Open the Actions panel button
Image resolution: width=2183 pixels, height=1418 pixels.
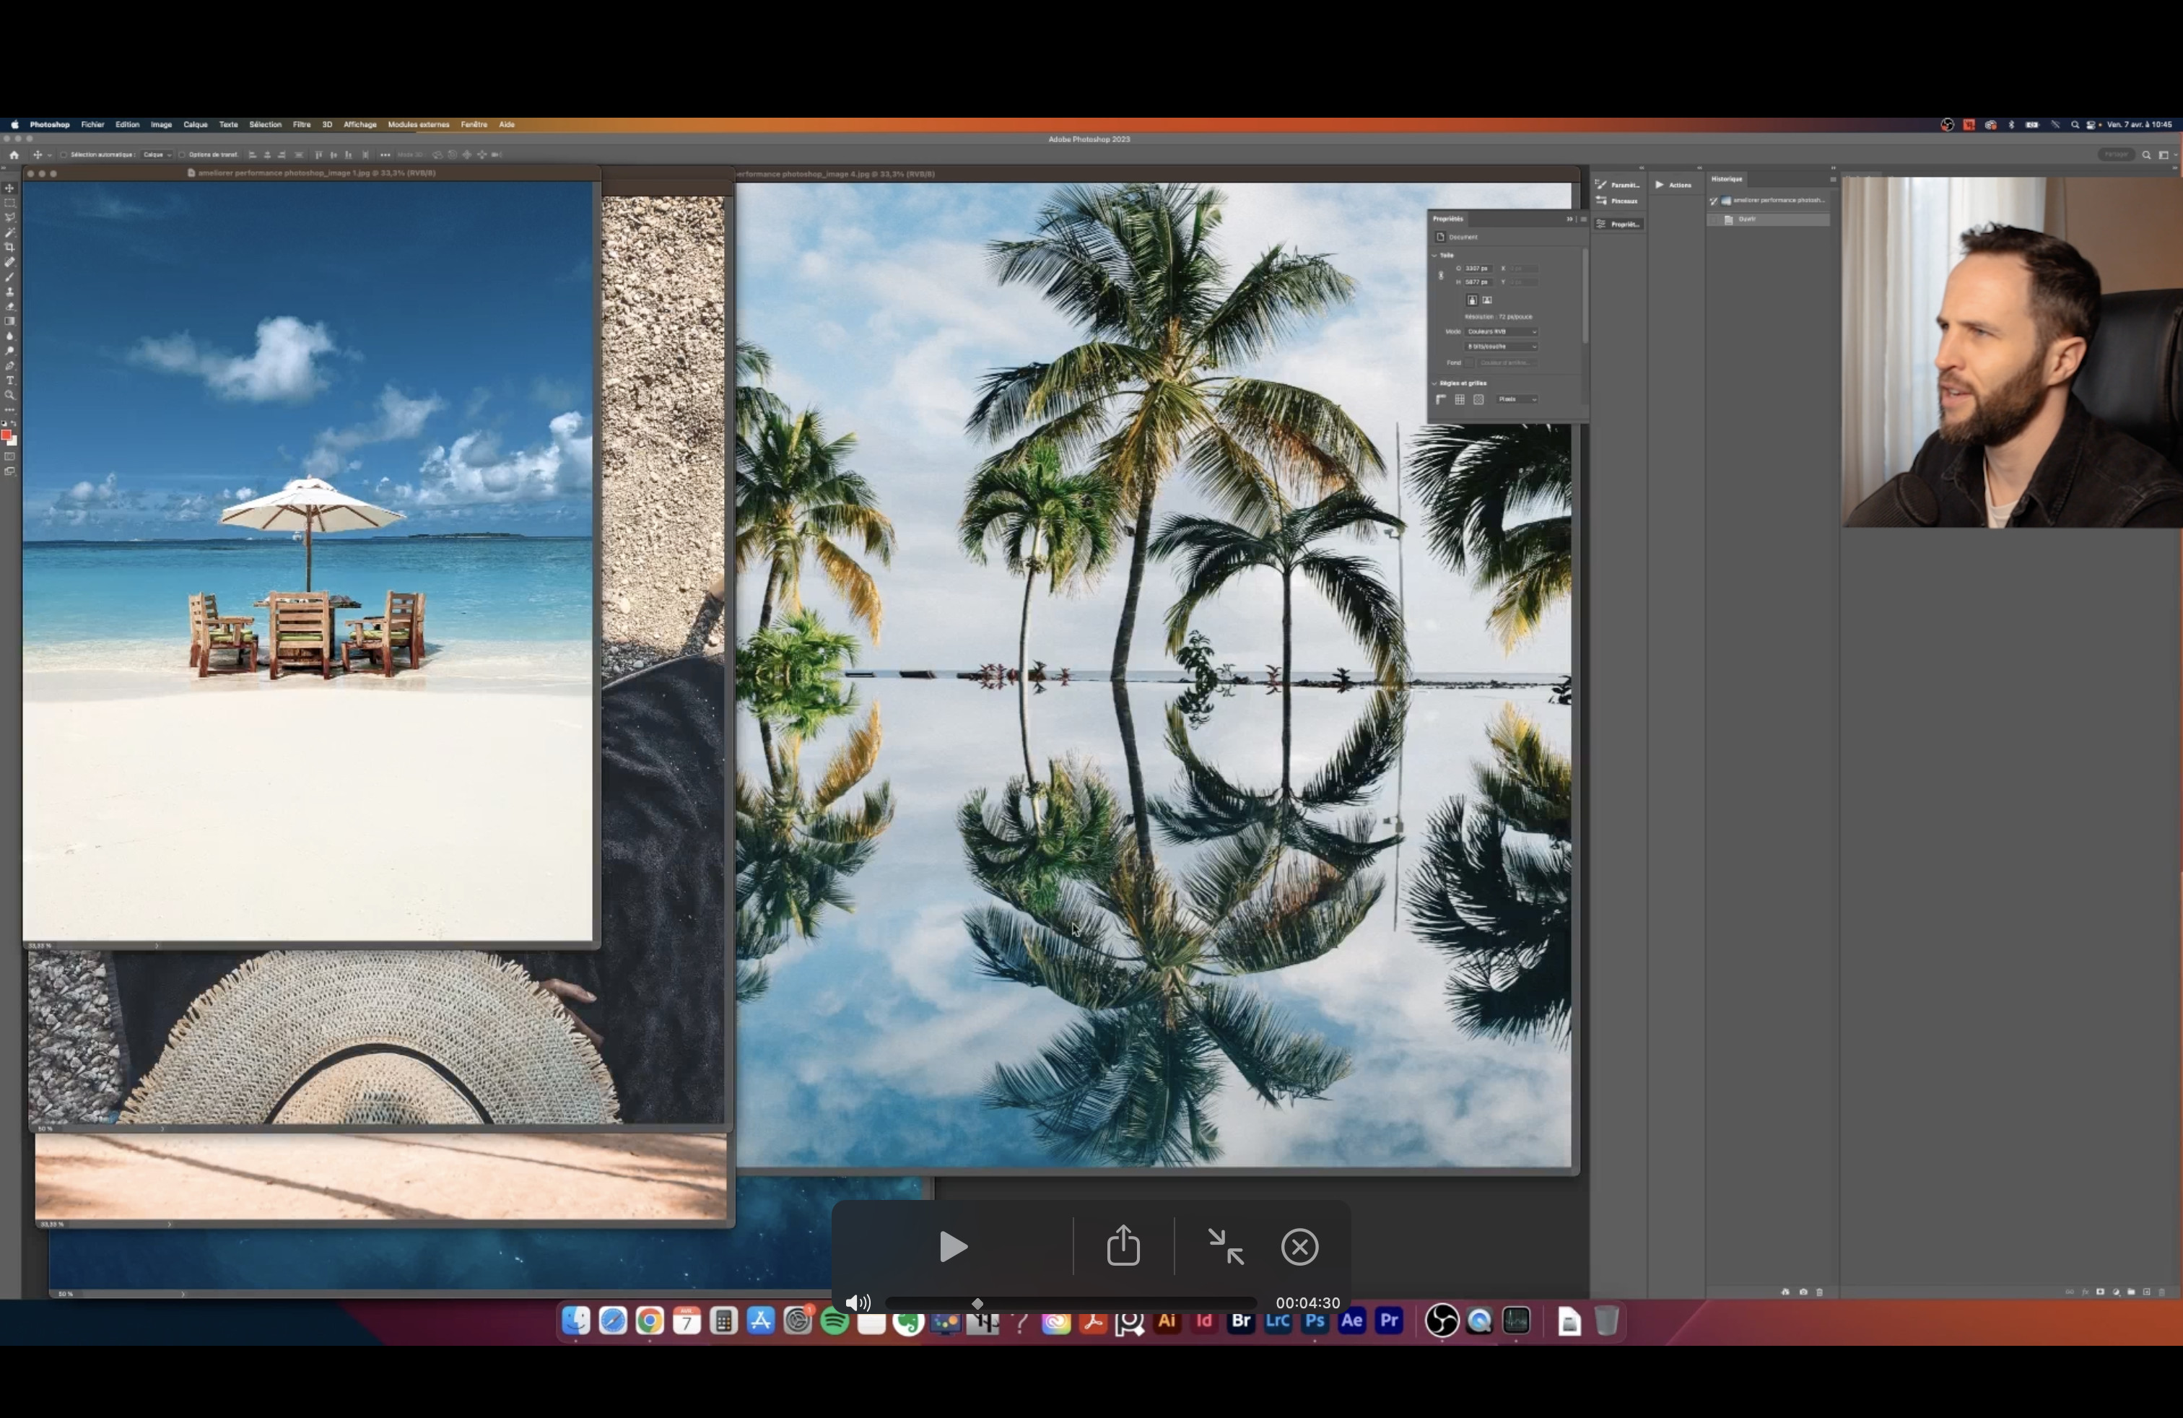point(1675,186)
